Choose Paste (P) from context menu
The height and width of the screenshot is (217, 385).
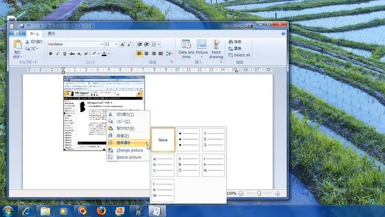coord(128,128)
